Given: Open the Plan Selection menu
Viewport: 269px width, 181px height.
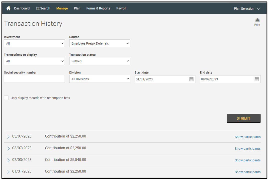Looking at the screenshot, I should pyautogui.click(x=247, y=8).
